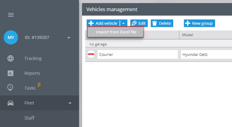Screen dimensions: 232x127
Task: Click the Edit pencil icon
Action: pyautogui.click(x=134, y=23)
